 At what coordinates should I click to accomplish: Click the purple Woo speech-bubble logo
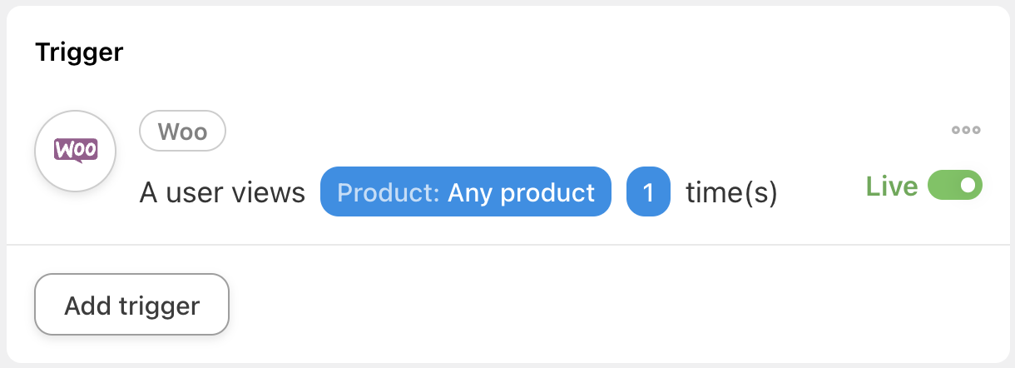click(x=76, y=150)
